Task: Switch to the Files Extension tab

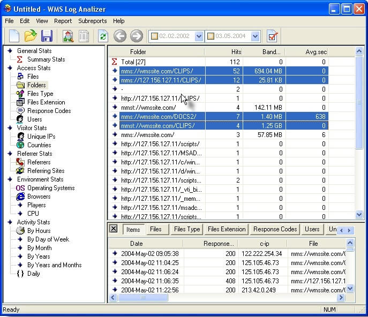Action: tap(227, 229)
